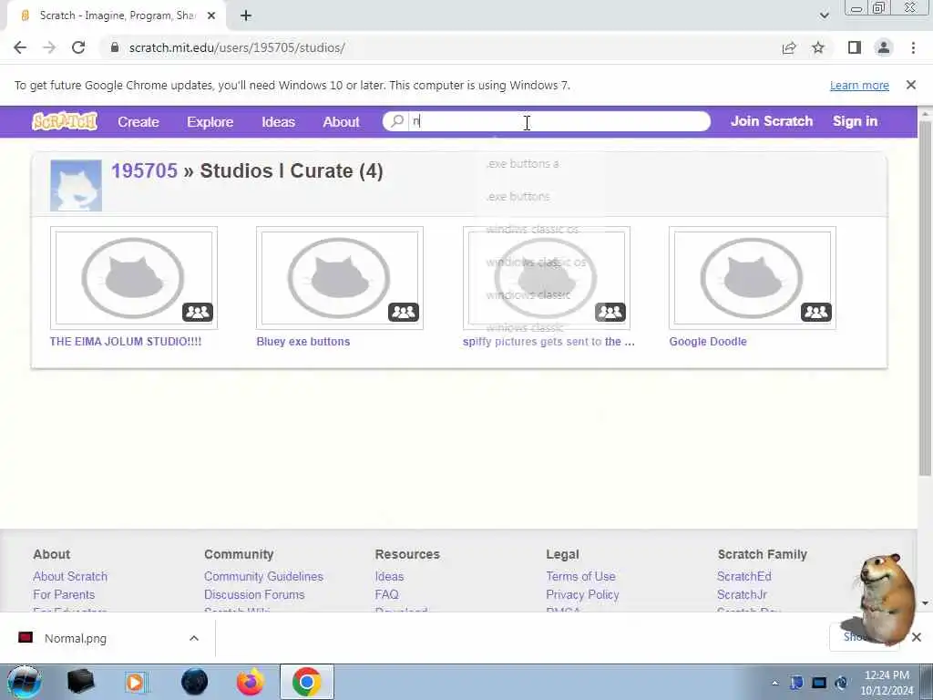The width and height of the screenshot is (933, 700).
Task: Reload the page with the refresh icon
Action: (x=78, y=47)
